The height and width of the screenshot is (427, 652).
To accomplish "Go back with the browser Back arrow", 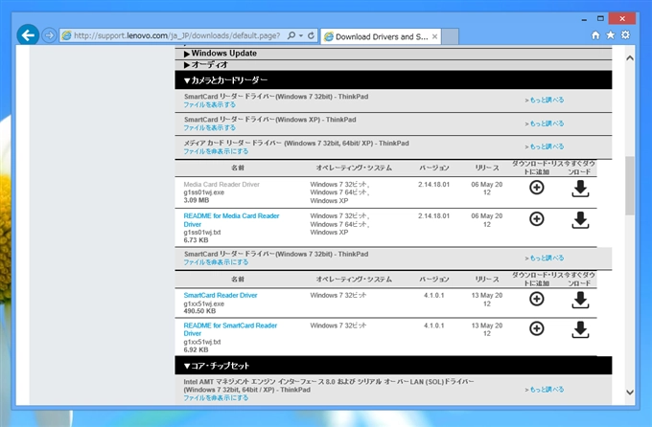I will (28, 35).
